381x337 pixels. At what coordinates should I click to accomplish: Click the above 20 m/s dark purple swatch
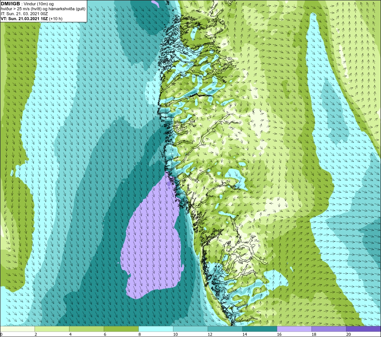[363, 329]
